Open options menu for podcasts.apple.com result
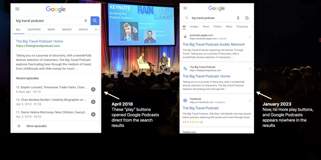 click(x=250, y=37)
